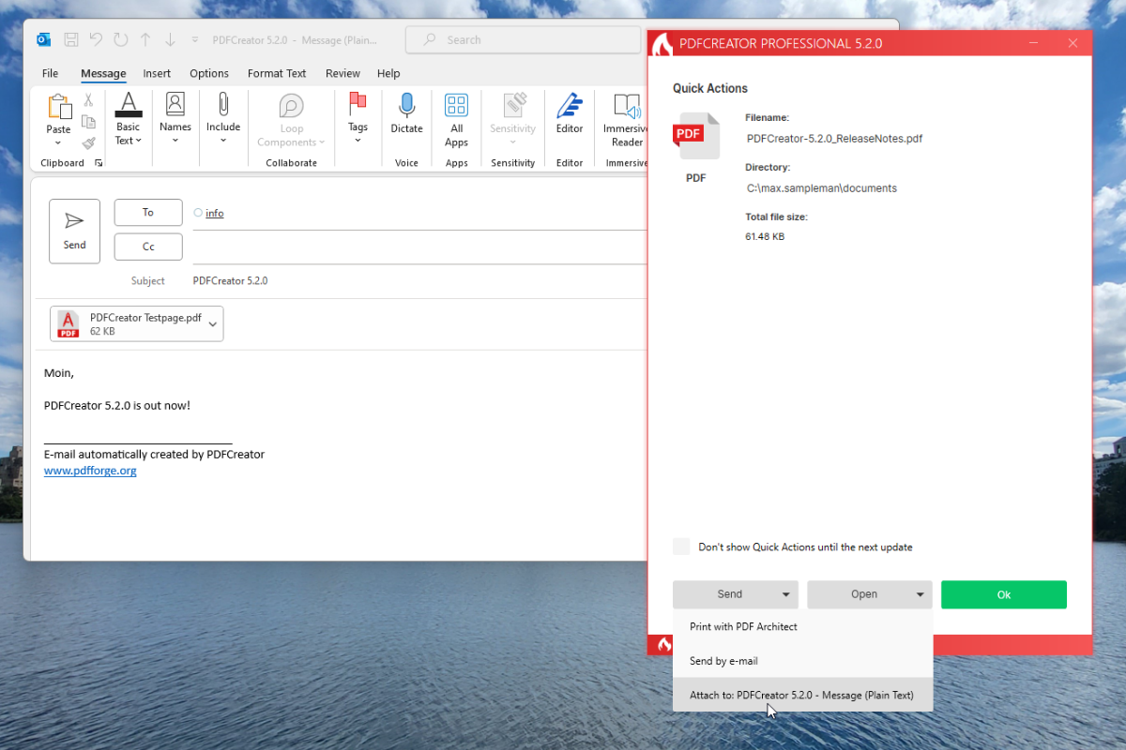Switch to the Review tab

click(342, 73)
